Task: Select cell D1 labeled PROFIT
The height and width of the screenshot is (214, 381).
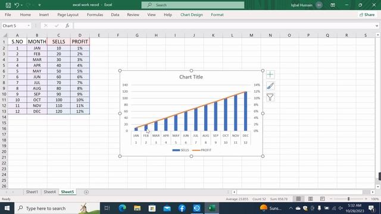Action: [x=80, y=42]
